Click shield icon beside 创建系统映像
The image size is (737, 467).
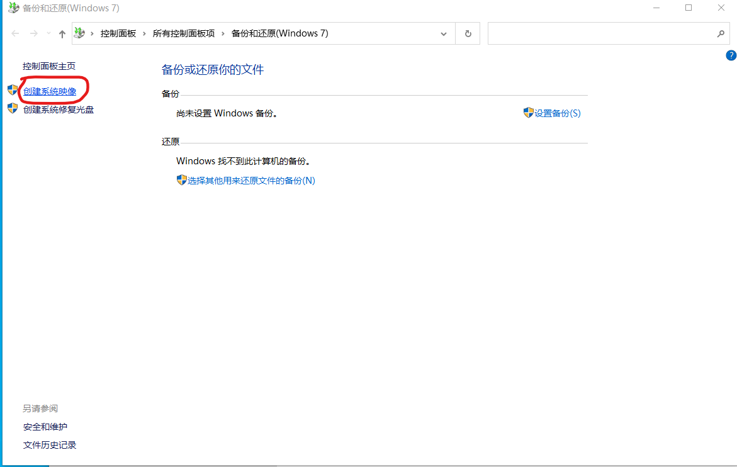pos(13,90)
